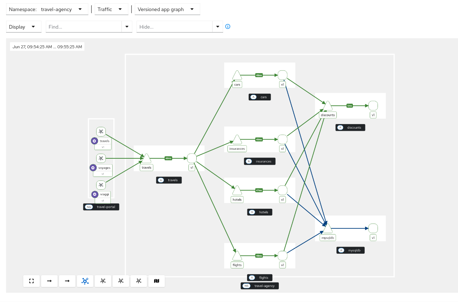
Task: Select the travel-portal namespace label
Action: pyautogui.click(x=101, y=207)
